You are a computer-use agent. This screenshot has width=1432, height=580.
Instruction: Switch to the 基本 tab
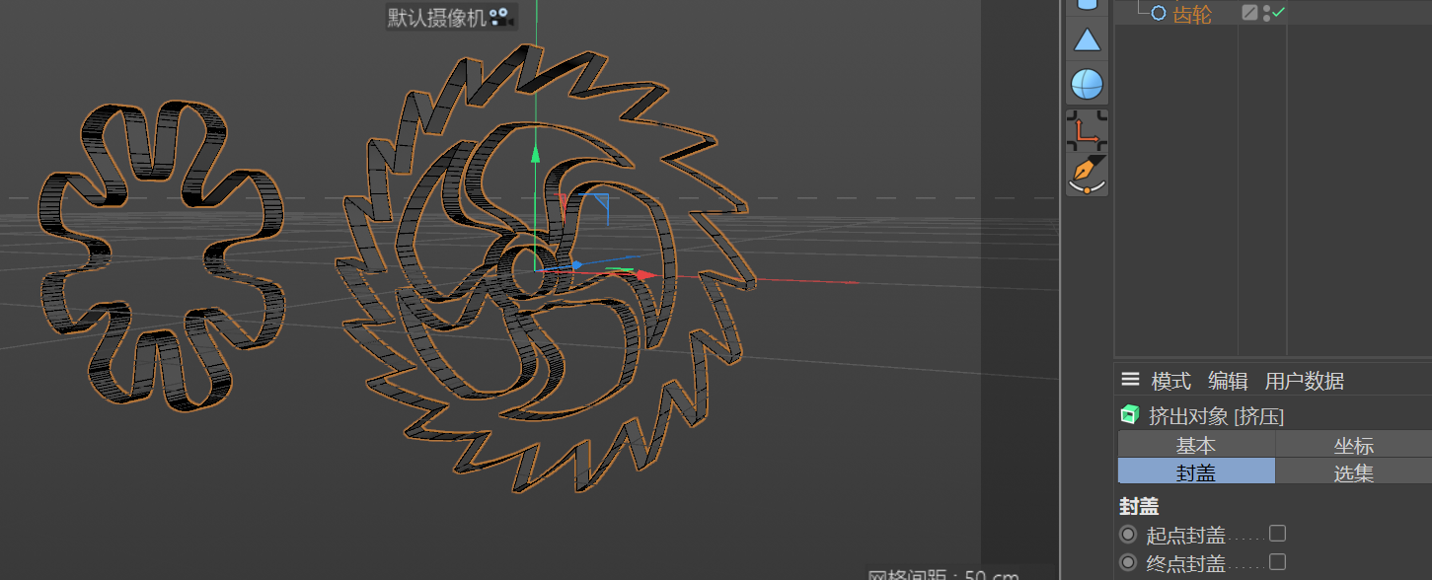(x=1196, y=445)
